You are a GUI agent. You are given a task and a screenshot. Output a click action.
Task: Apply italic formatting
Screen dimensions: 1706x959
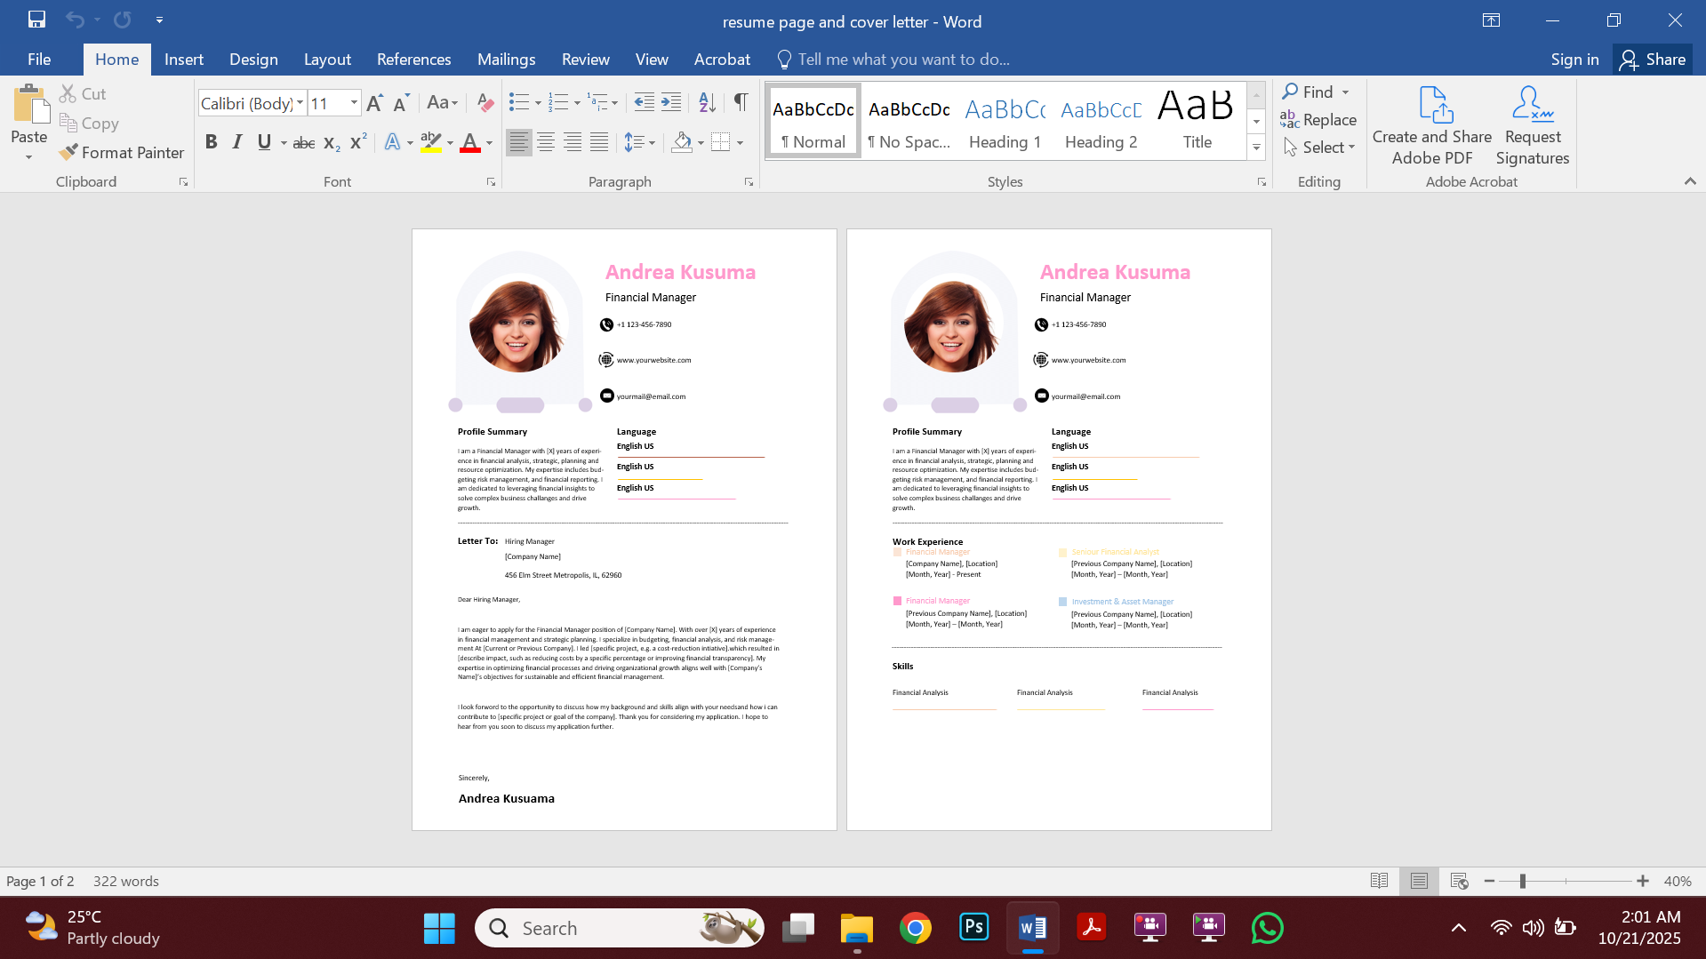point(236,141)
